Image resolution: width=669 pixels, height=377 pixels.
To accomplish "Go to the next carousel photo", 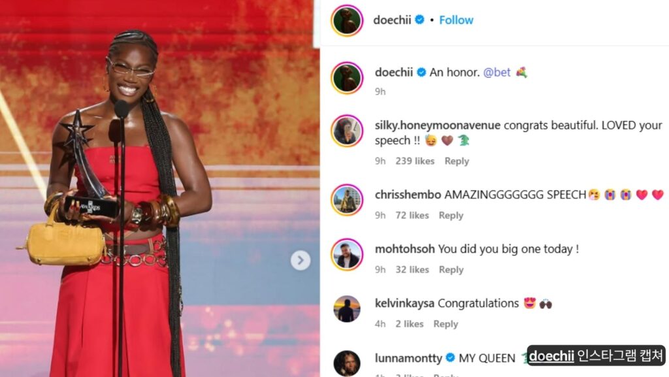I will [x=301, y=260].
